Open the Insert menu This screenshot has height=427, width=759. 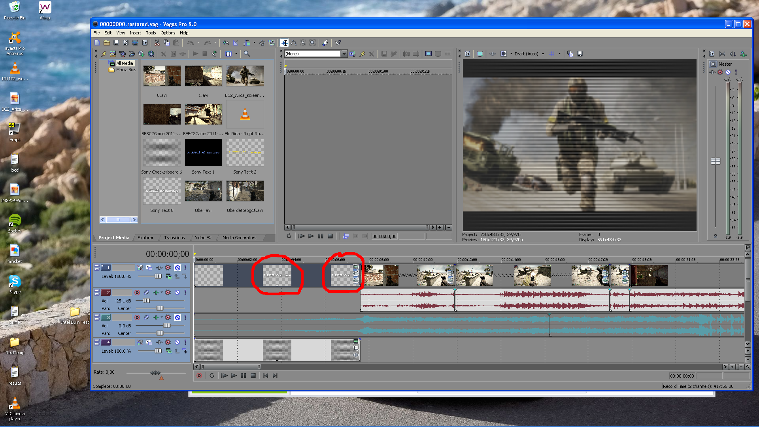[135, 33]
